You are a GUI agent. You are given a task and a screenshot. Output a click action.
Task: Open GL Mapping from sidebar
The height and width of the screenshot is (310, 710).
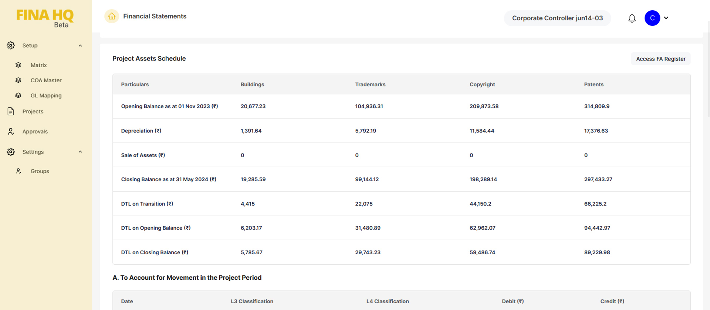[x=46, y=96]
